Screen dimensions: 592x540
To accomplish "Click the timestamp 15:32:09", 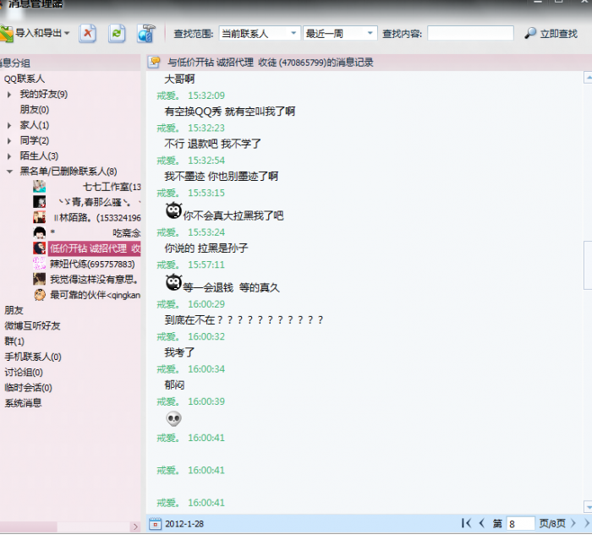I will coord(206,95).
